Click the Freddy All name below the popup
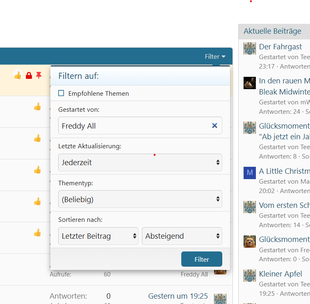 [x=194, y=274]
